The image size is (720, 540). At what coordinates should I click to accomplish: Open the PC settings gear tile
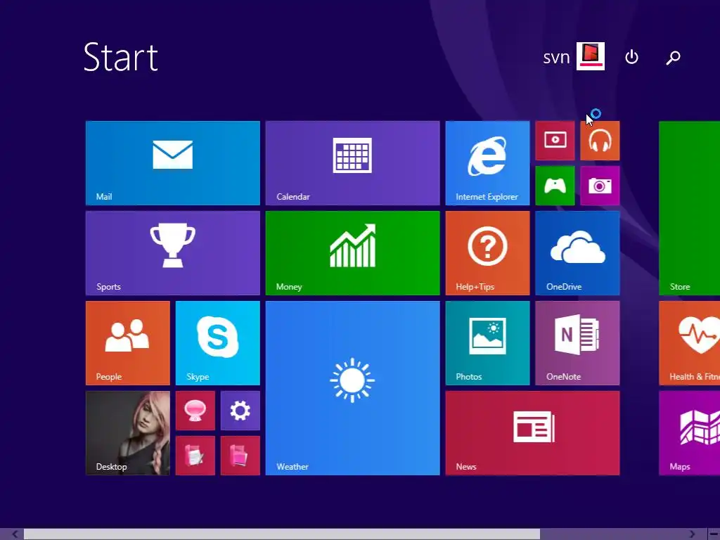(x=240, y=411)
